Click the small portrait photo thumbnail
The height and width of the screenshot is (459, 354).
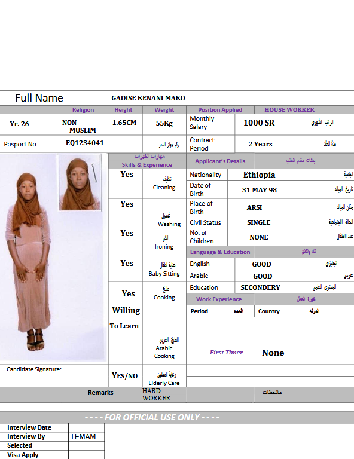coord(80,183)
